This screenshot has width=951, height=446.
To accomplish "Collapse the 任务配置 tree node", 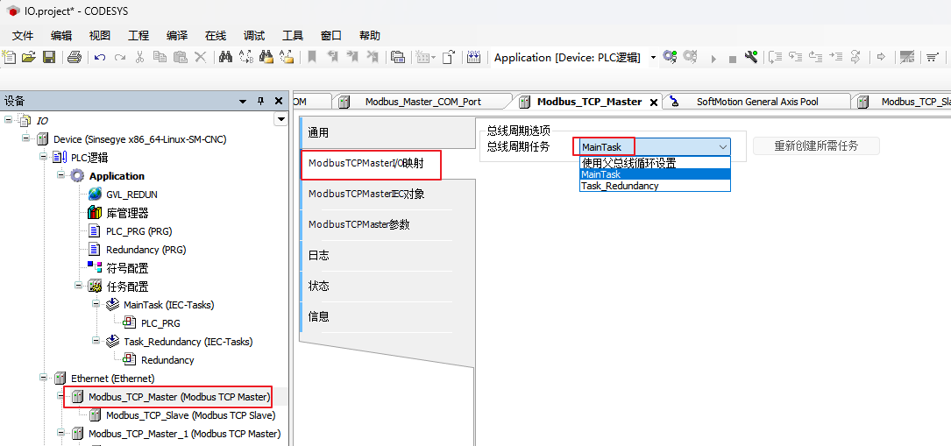I will pyautogui.click(x=80, y=287).
